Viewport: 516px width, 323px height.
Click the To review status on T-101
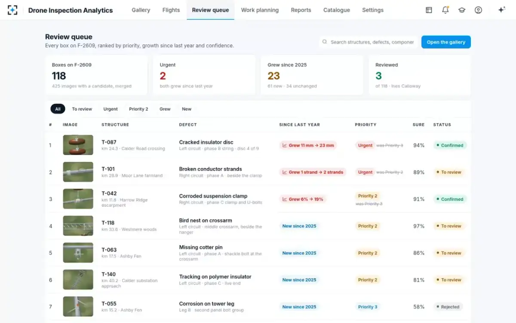[x=449, y=172]
